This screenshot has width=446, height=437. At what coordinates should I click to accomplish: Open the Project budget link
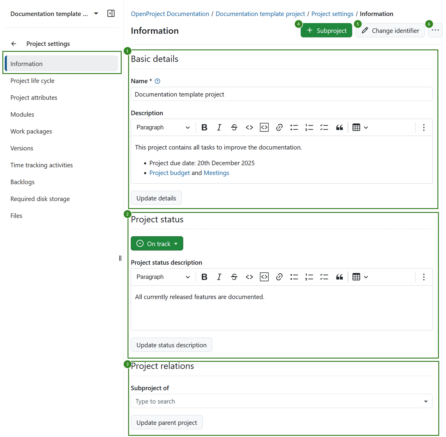click(169, 173)
